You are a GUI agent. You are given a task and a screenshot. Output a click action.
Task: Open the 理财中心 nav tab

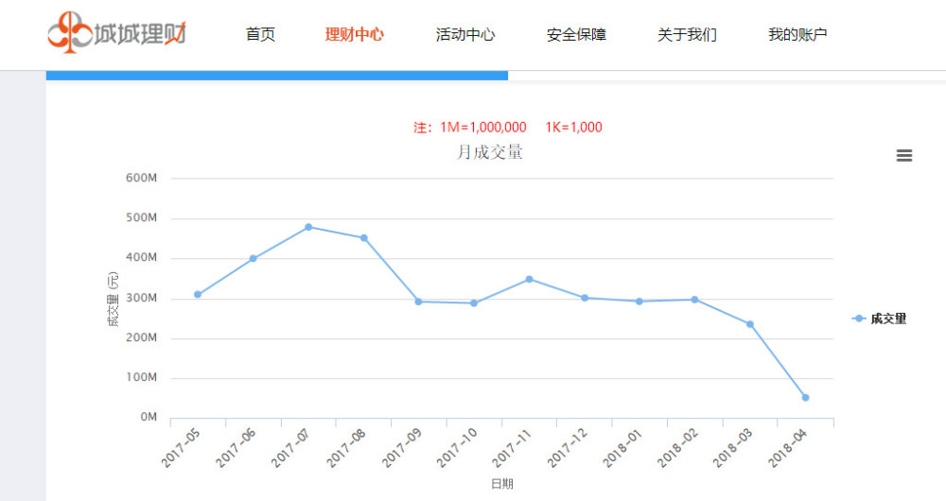pyautogui.click(x=355, y=35)
